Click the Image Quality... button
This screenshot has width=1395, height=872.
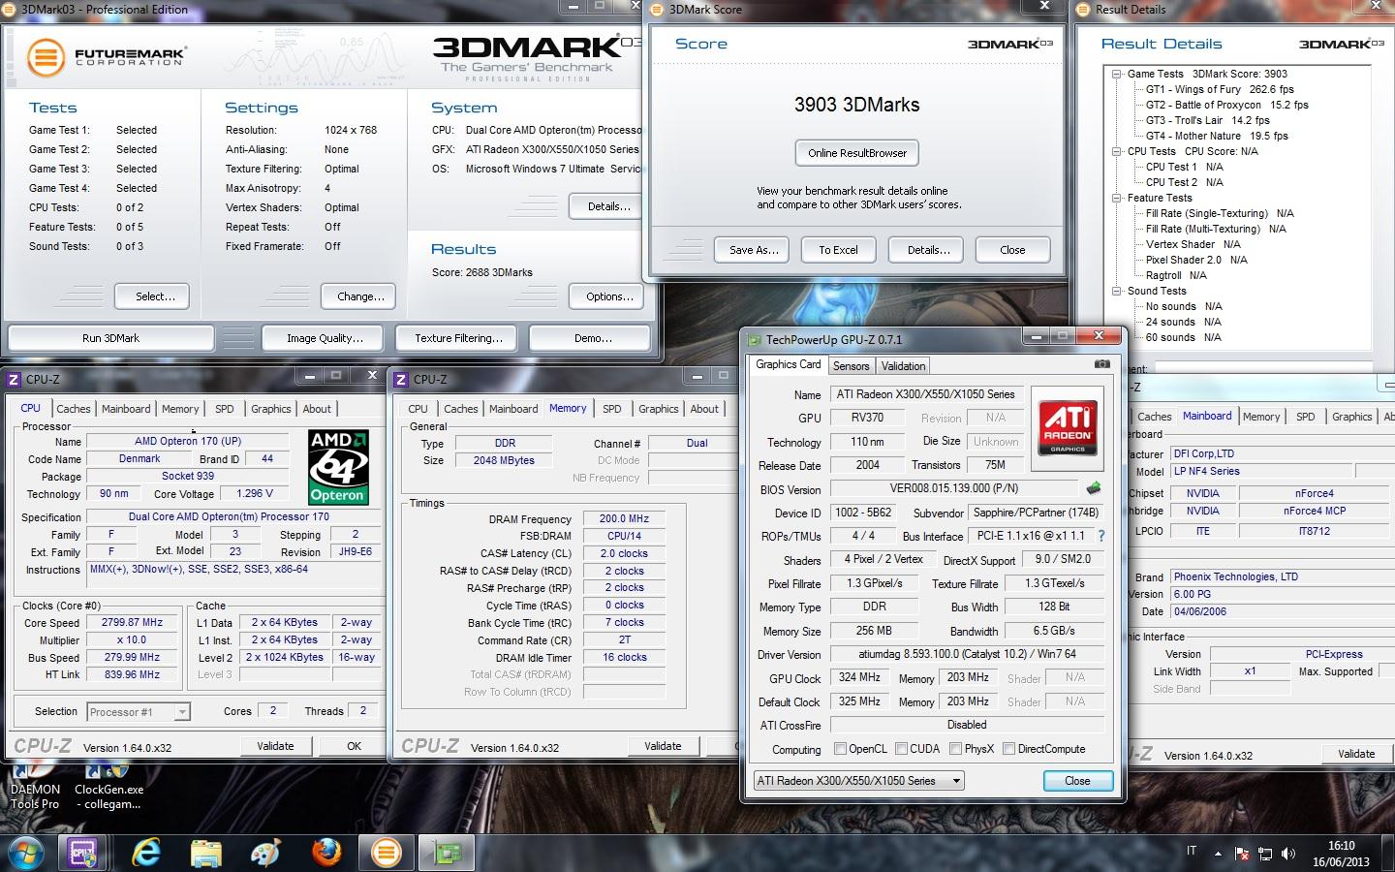[325, 338]
